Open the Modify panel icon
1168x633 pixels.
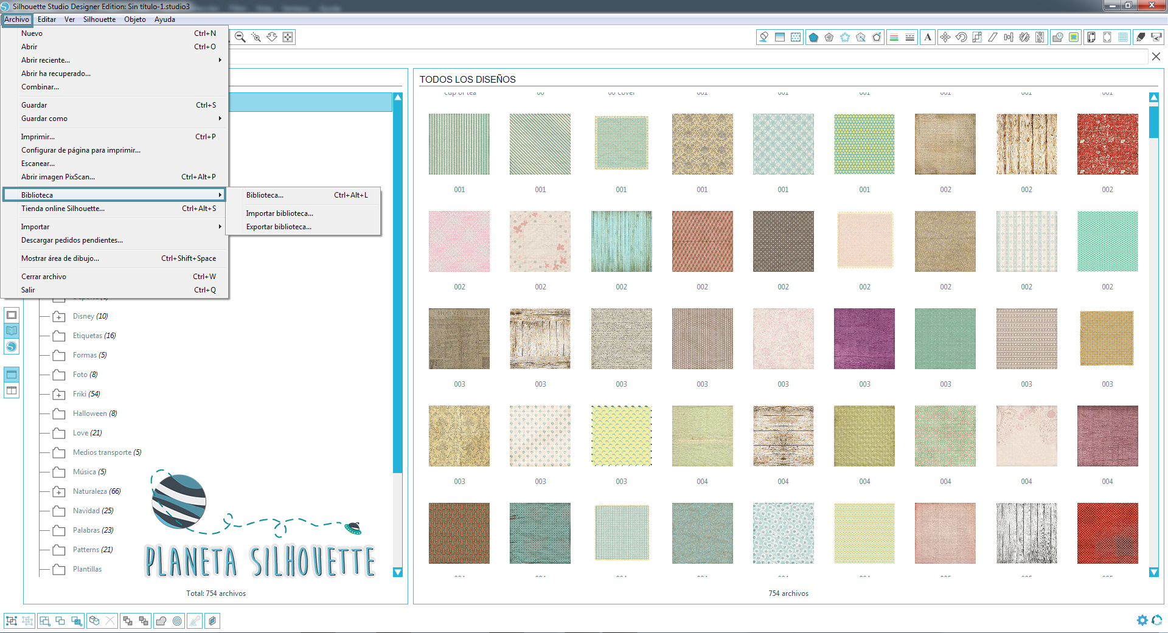click(1058, 37)
